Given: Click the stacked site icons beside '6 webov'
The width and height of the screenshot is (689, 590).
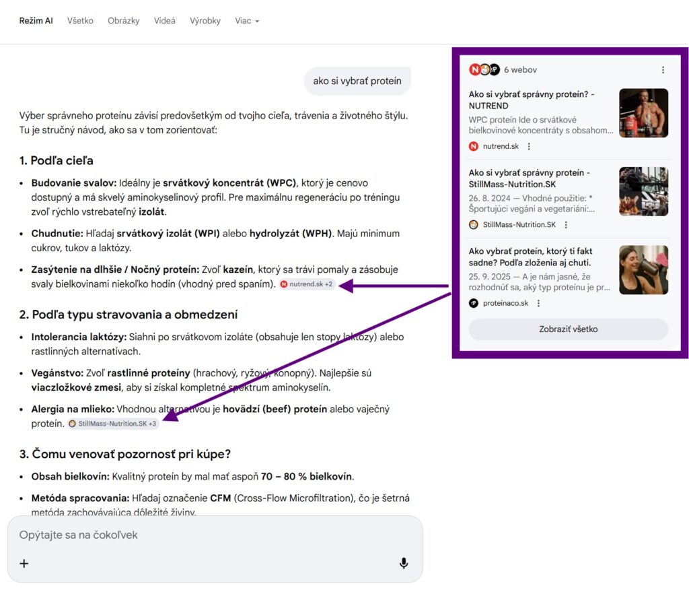Looking at the screenshot, I should tap(484, 70).
